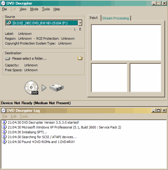The image size is (168, 170).
Task: Minimize the DVD Decrypter Log window
Action: 154,110
